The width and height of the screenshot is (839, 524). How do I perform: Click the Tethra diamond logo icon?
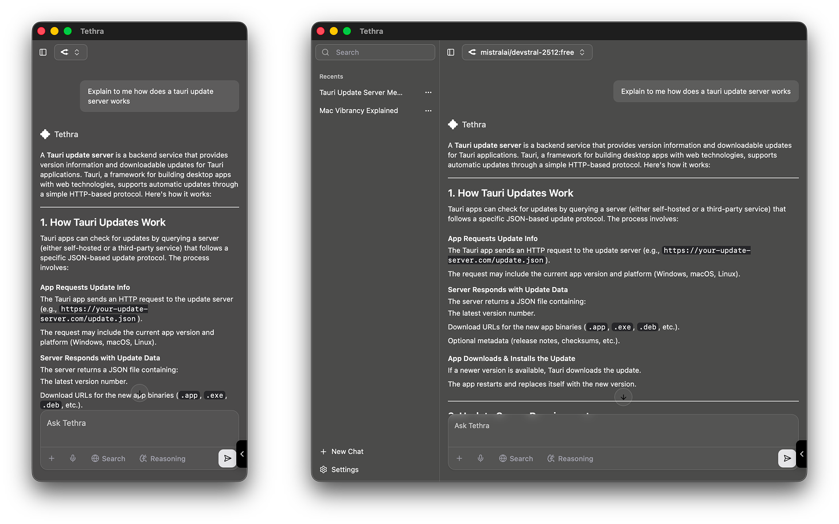(x=452, y=124)
